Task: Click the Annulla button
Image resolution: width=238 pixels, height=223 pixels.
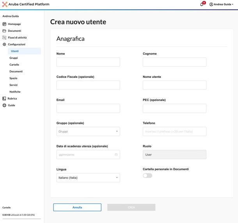Action: tap(77, 207)
